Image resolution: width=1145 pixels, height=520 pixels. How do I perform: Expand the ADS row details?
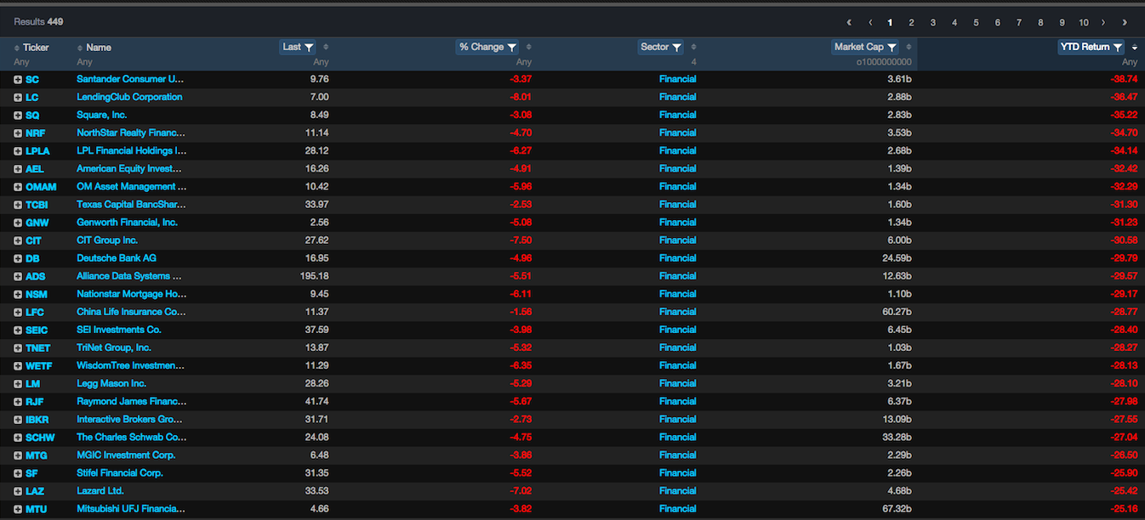click(x=18, y=276)
